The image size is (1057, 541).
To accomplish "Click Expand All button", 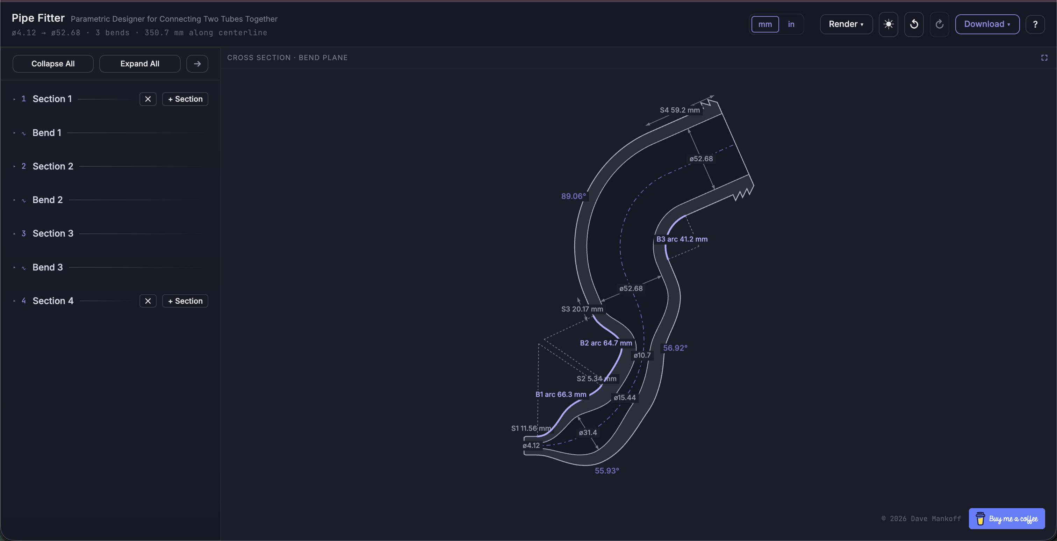I will click(140, 64).
